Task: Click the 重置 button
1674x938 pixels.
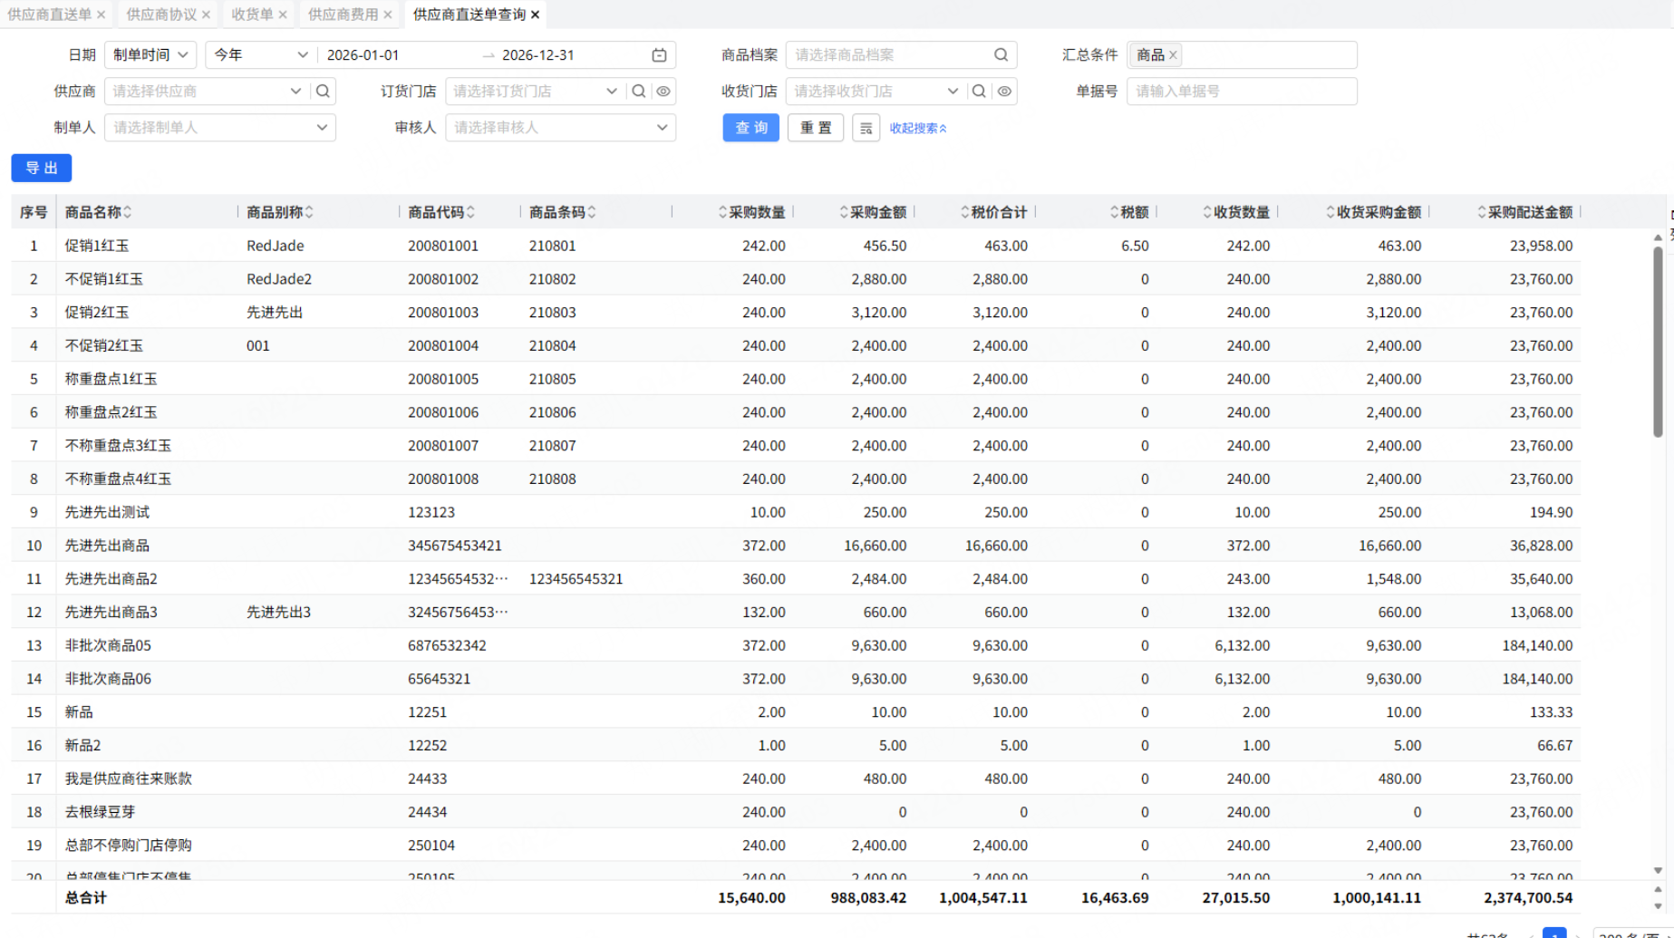Action: click(816, 128)
